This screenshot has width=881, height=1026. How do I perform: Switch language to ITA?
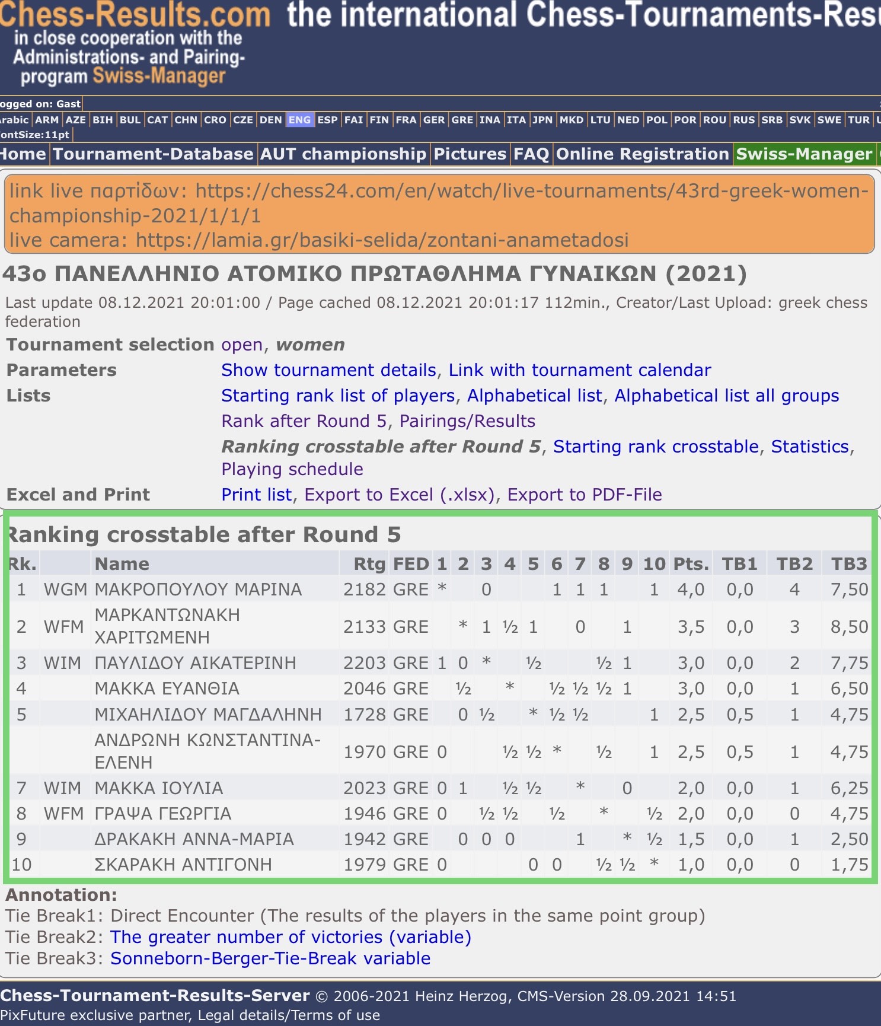516,120
